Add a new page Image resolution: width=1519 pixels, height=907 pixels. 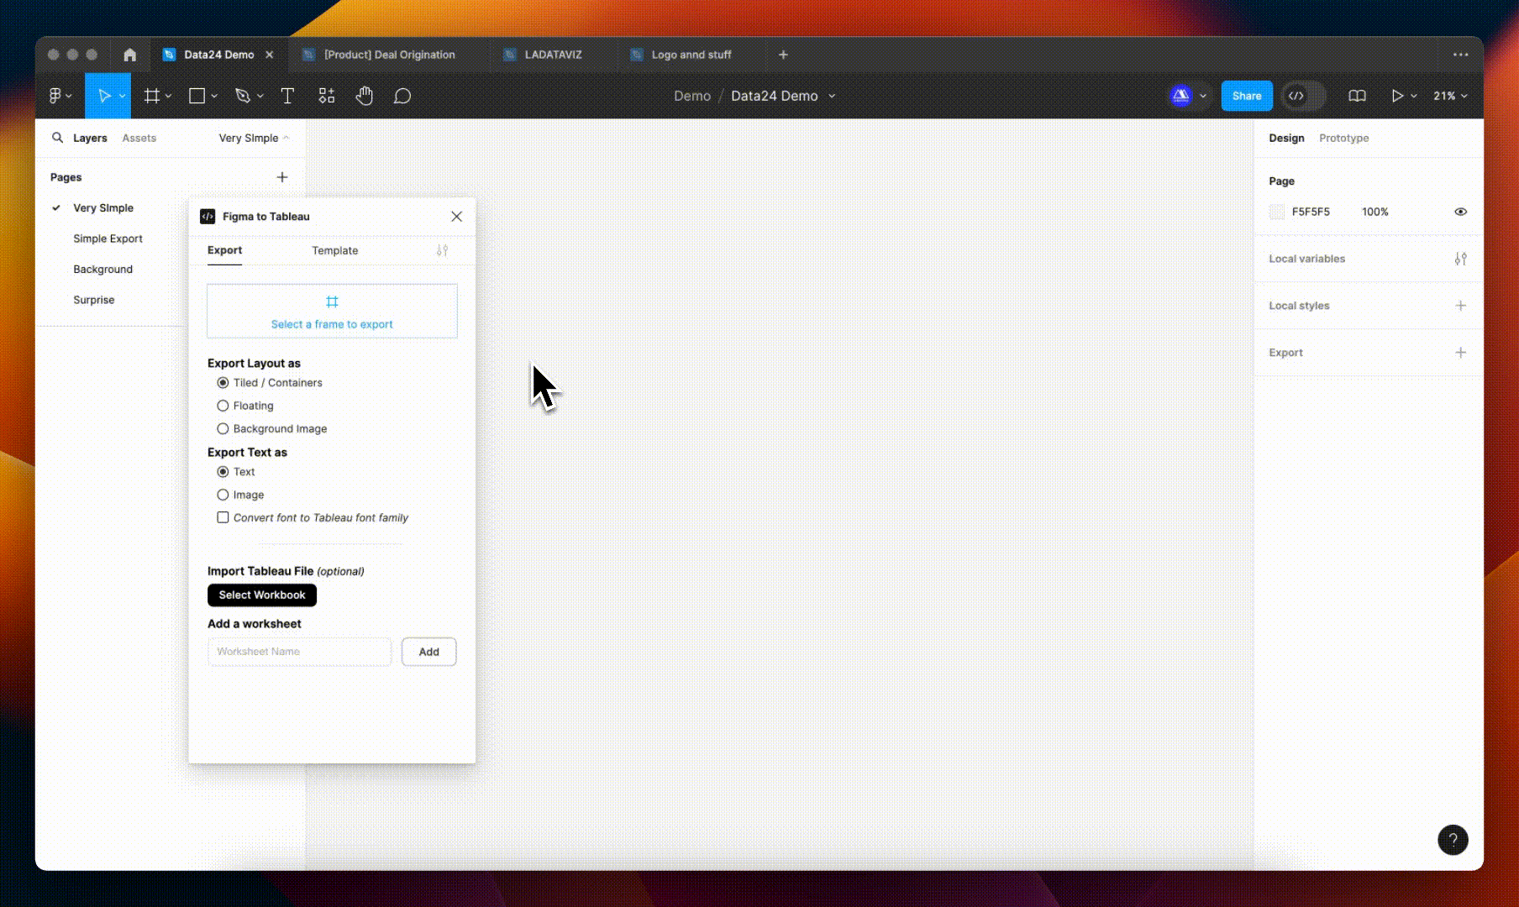pyautogui.click(x=282, y=177)
